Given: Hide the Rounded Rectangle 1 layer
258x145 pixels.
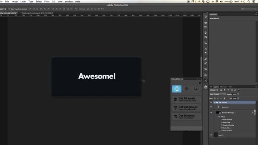Looking at the screenshot, I should pos(211,113).
